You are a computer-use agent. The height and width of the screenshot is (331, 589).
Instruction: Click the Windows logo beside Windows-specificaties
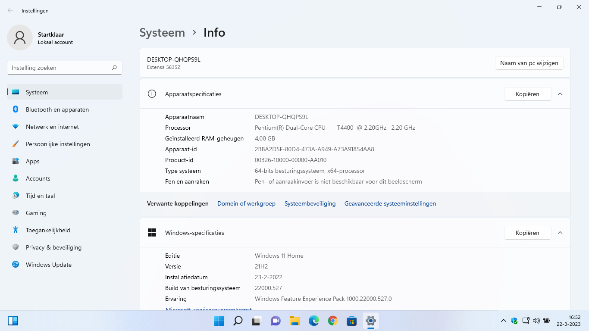pyautogui.click(x=152, y=232)
